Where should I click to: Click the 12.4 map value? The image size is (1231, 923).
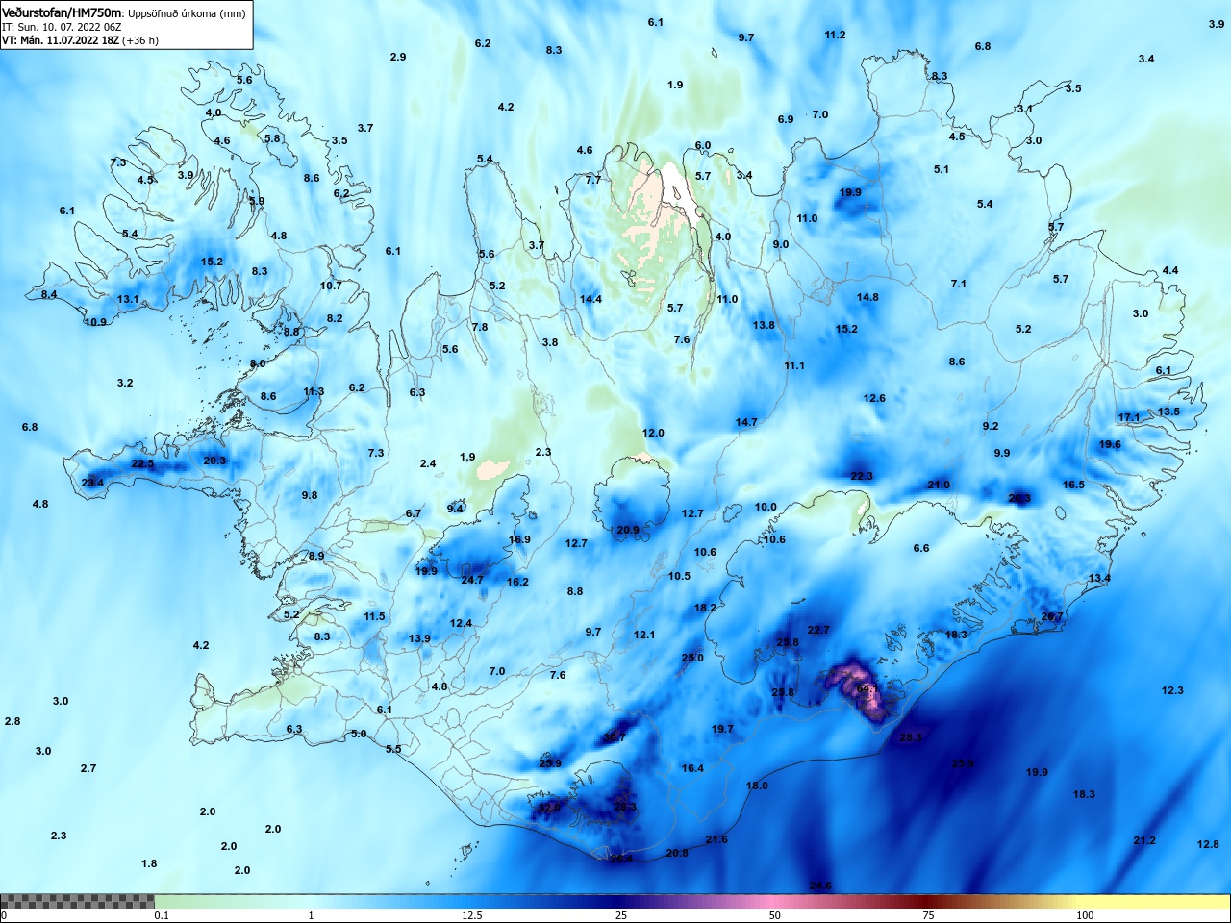461,623
